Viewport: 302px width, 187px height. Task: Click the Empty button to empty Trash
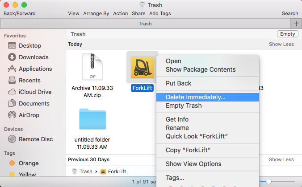click(x=288, y=34)
